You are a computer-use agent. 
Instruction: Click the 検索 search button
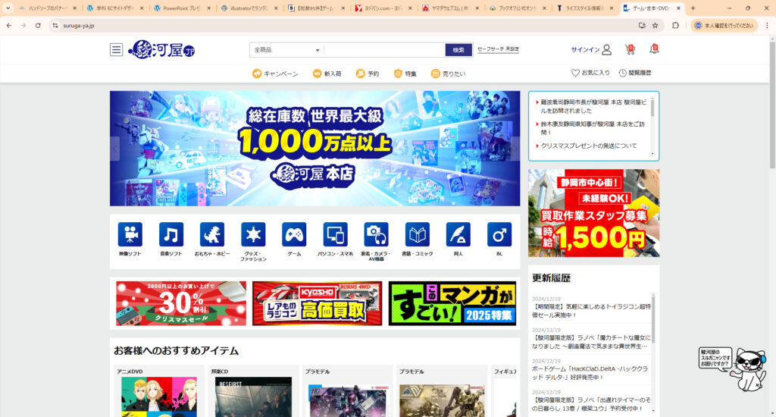click(458, 50)
